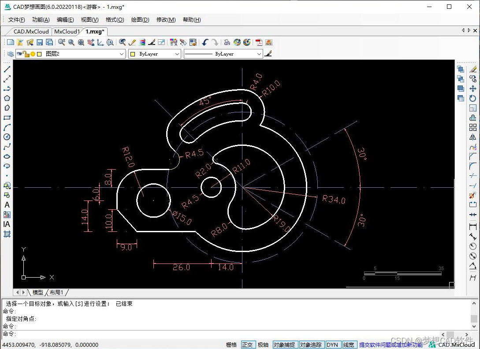Activate the Pan hand tool

pyautogui.click(x=91, y=42)
